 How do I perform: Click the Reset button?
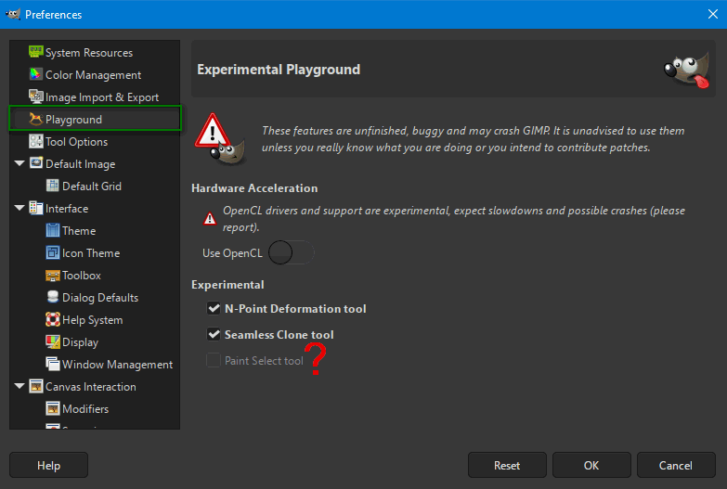pos(507,465)
